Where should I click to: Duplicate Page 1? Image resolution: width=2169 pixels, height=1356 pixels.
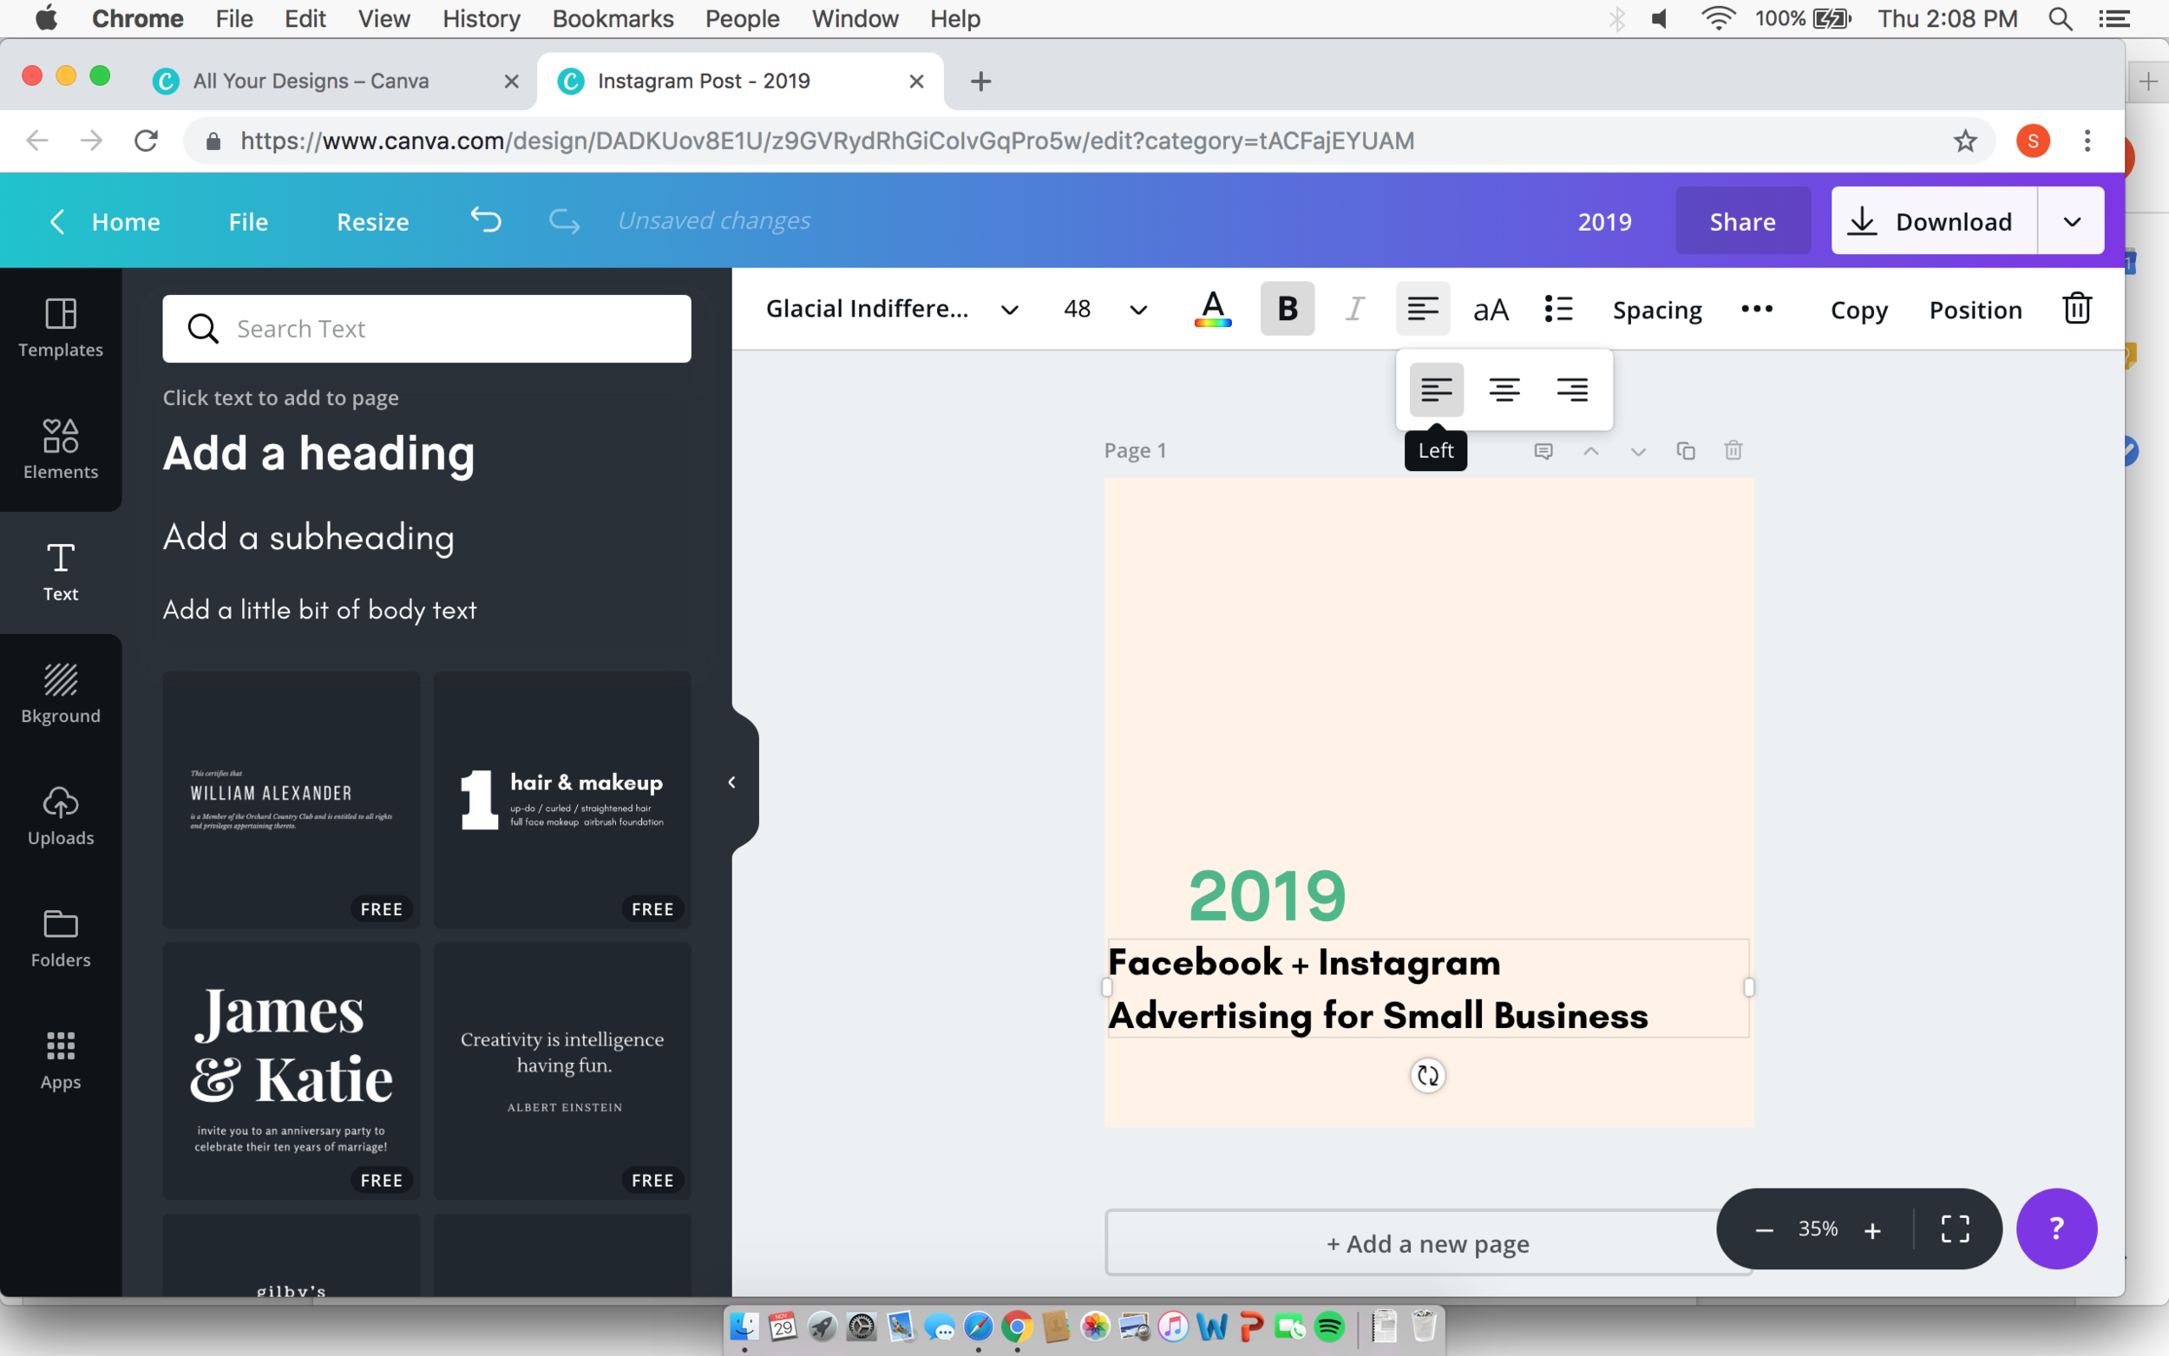(x=1686, y=450)
